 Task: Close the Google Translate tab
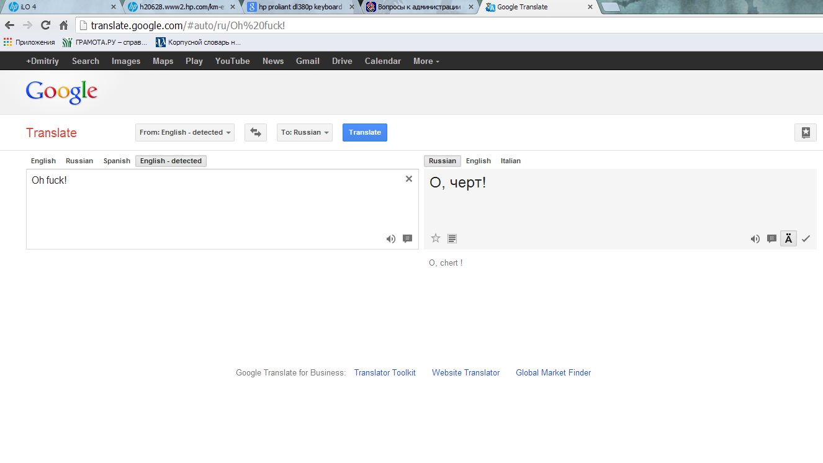click(590, 7)
